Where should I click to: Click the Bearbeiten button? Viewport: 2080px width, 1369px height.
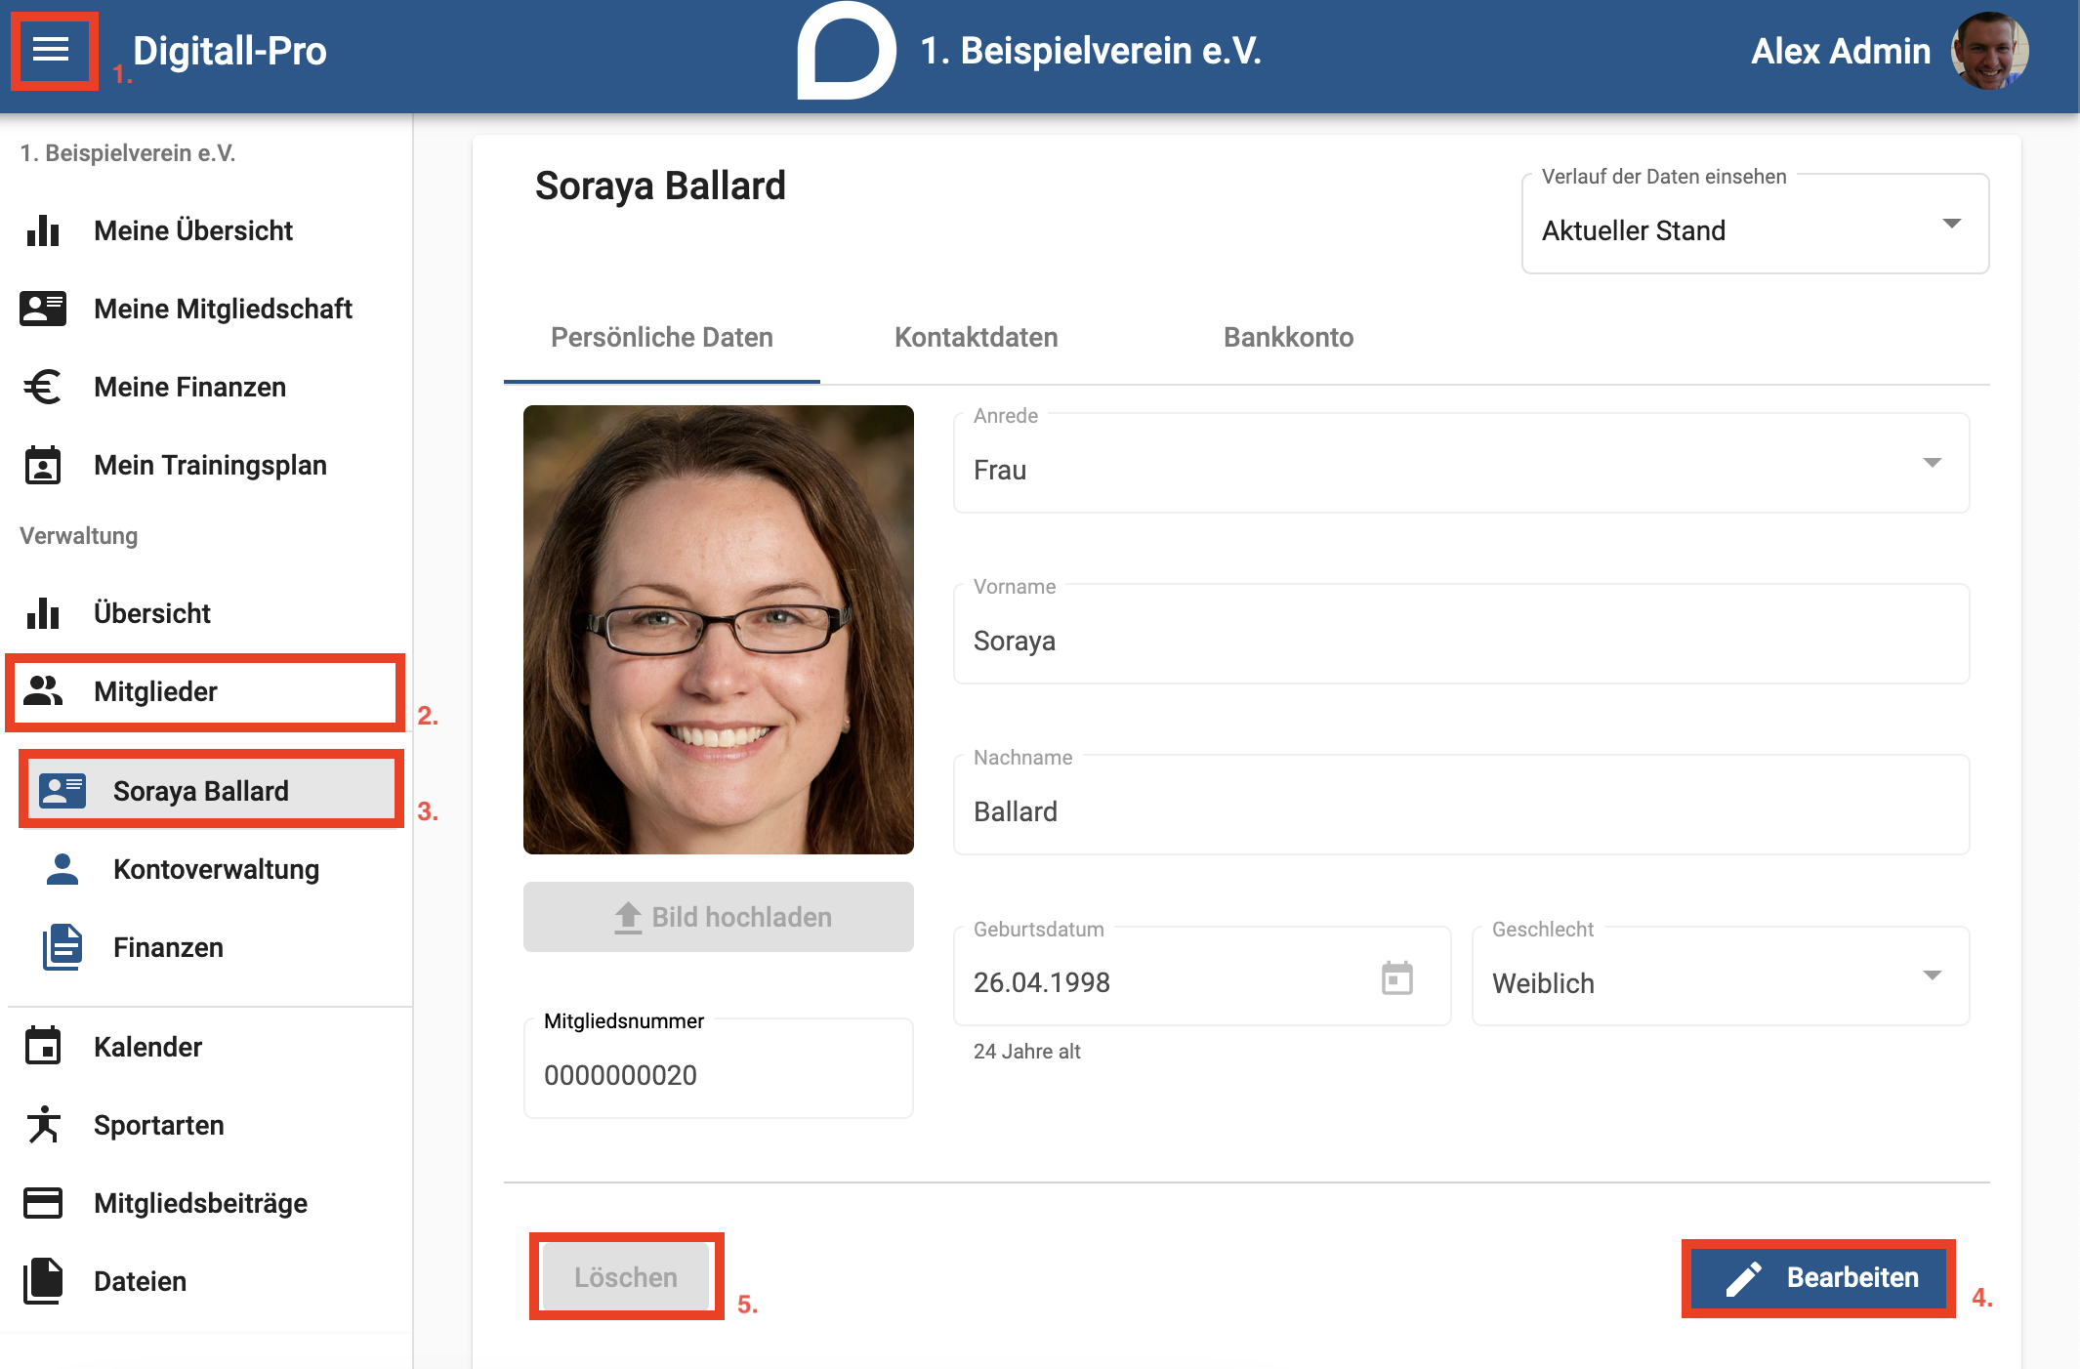click(1818, 1277)
